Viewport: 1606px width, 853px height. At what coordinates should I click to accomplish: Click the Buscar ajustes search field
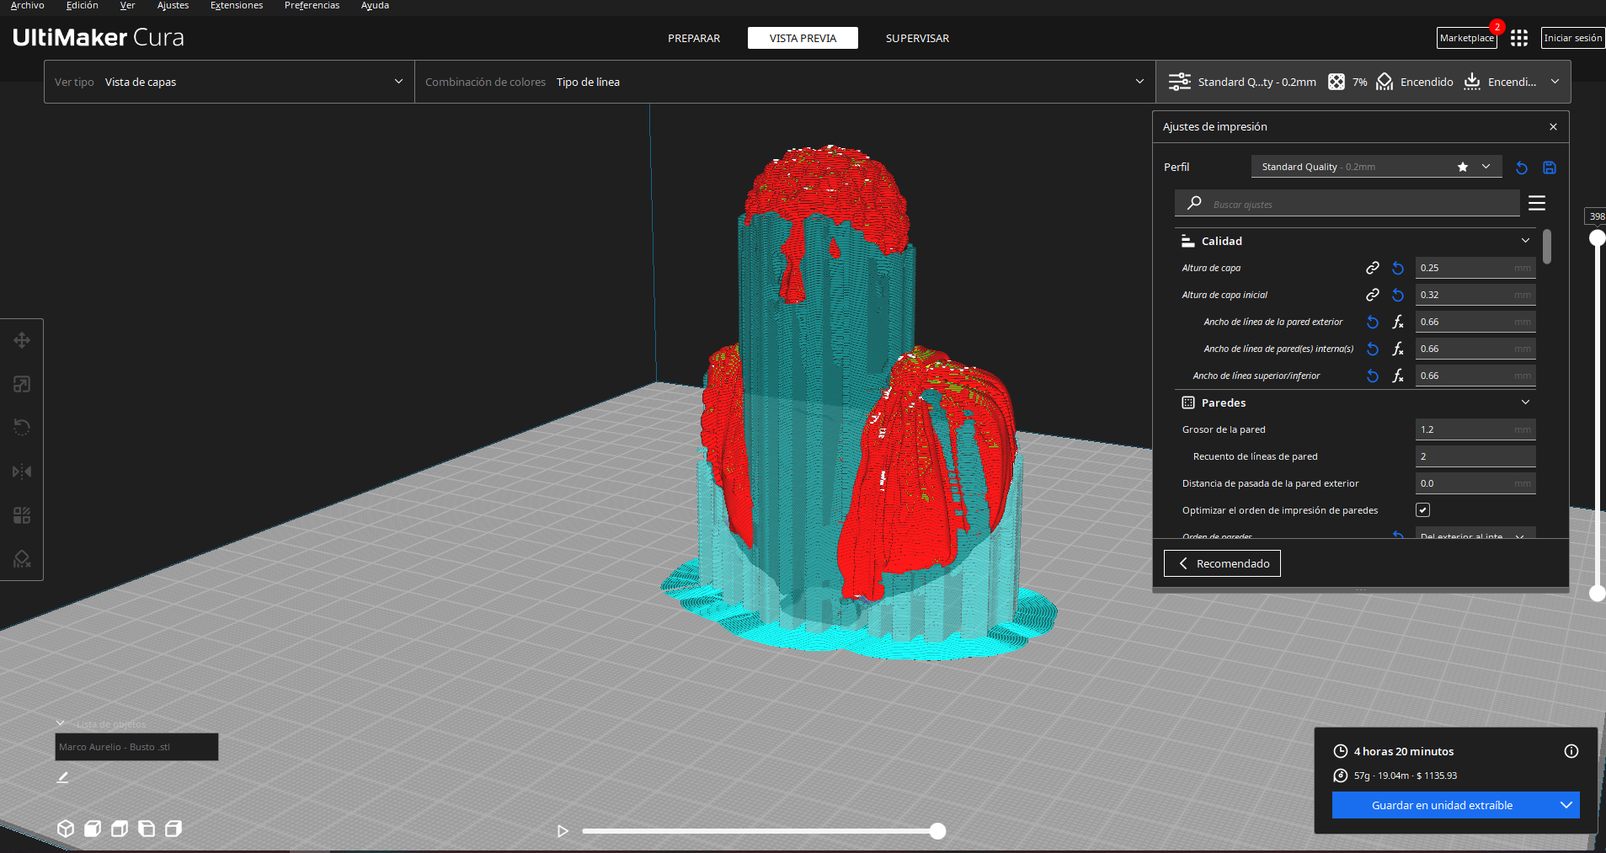click(1347, 204)
